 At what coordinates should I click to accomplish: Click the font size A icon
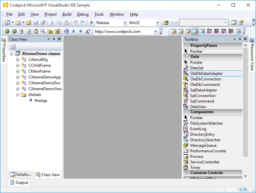click(x=88, y=31)
